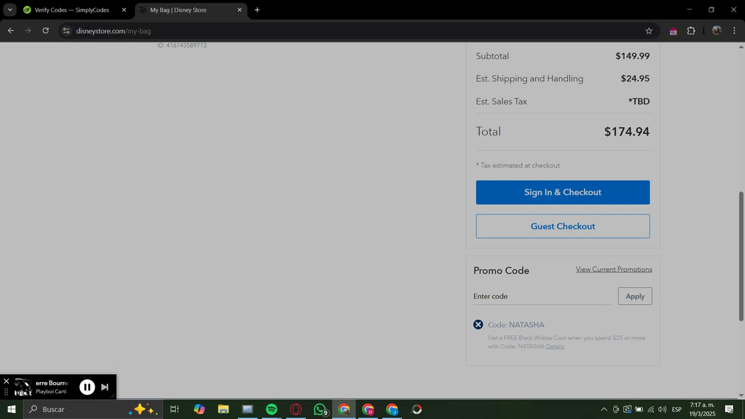The width and height of the screenshot is (745, 419).
Task: Go back to previous page
Action: point(10,31)
